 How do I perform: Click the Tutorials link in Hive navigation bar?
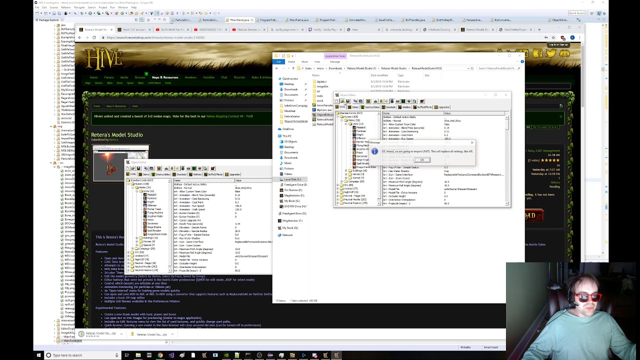[239, 77]
